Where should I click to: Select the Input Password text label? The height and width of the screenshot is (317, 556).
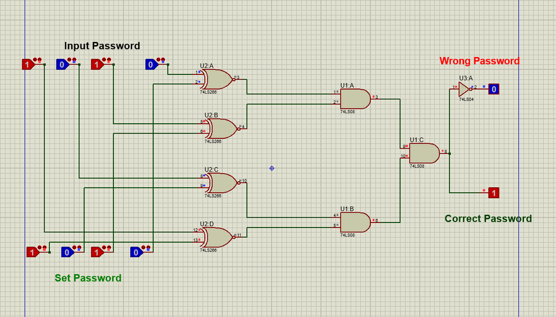pyautogui.click(x=102, y=46)
